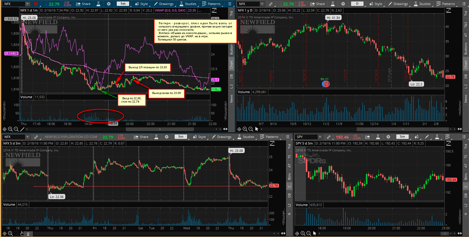Select the pointer tool under NFX daily chart
Image resolution: width=469 pixels, height=237 pixels.
coord(257,129)
